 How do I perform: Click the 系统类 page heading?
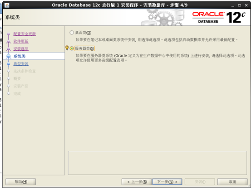[x=13, y=17]
